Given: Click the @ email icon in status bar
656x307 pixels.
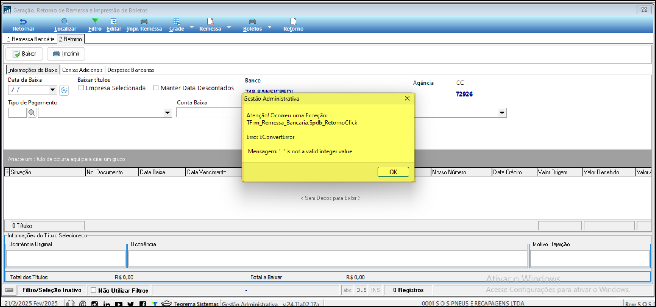Looking at the screenshot, I should point(83,304).
